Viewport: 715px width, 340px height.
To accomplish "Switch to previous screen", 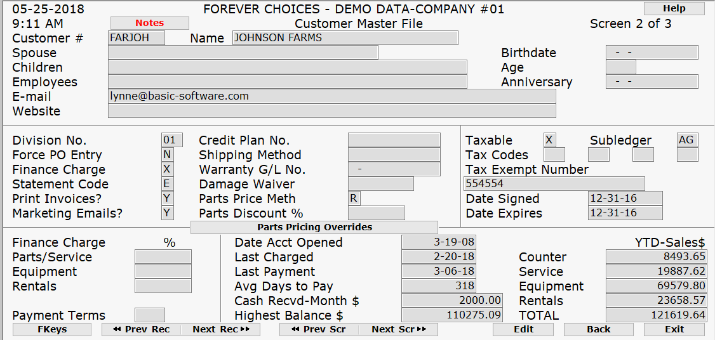I will pyautogui.click(x=319, y=330).
